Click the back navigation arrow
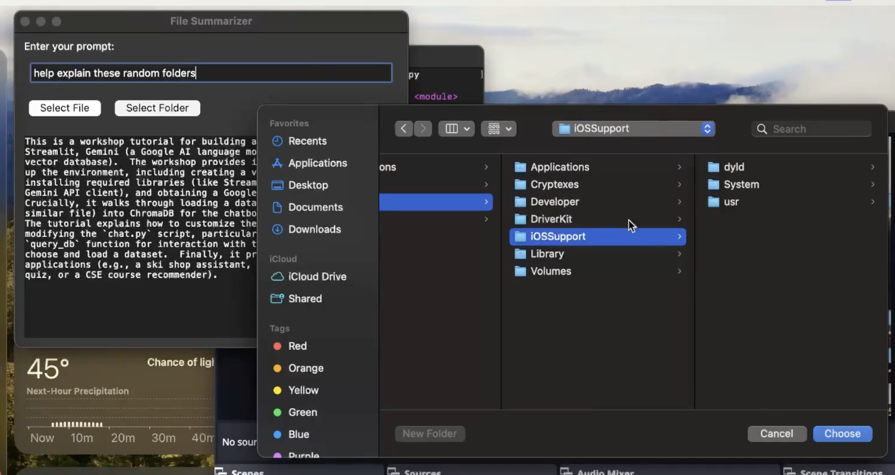 click(404, 129)
